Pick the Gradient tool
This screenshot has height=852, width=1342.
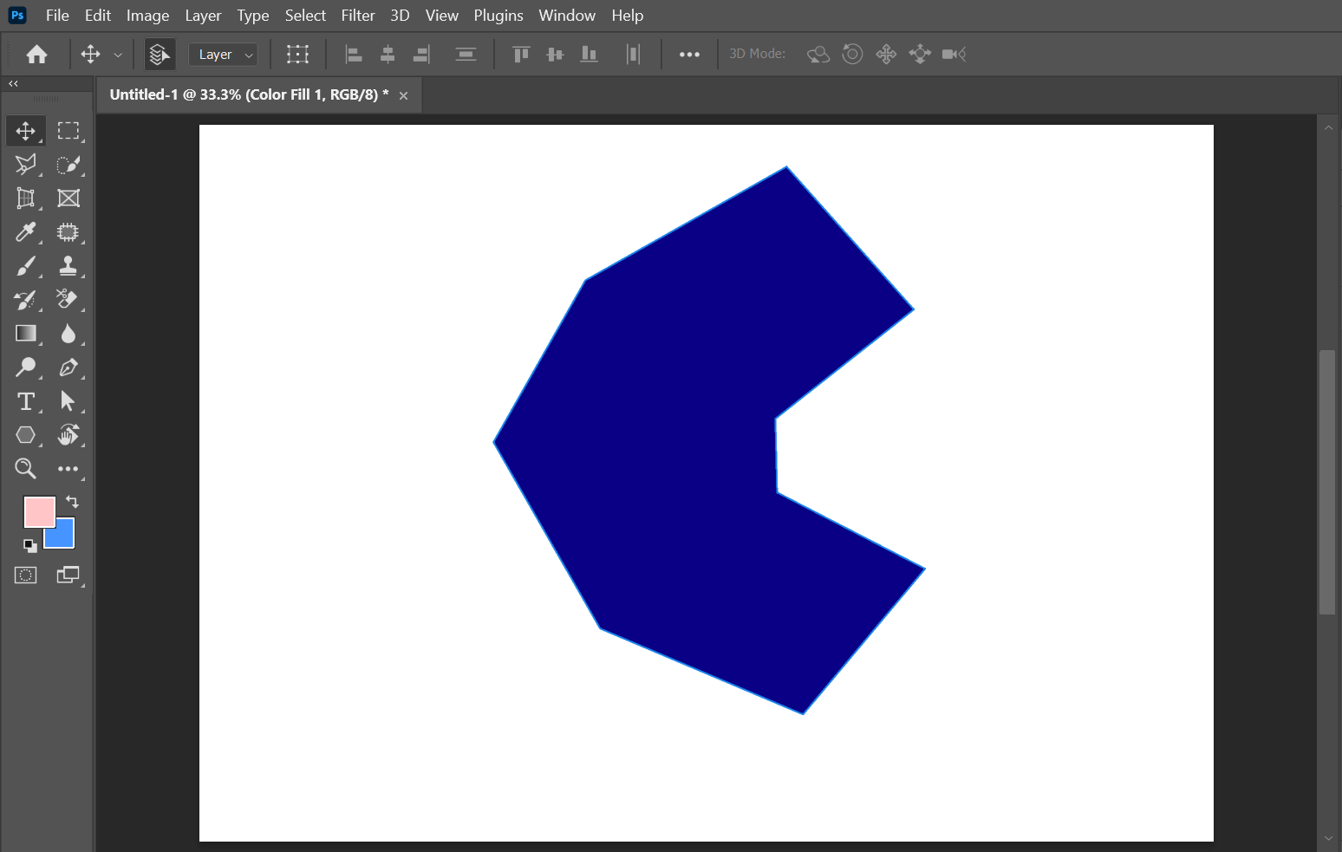(x=25, y=334)
